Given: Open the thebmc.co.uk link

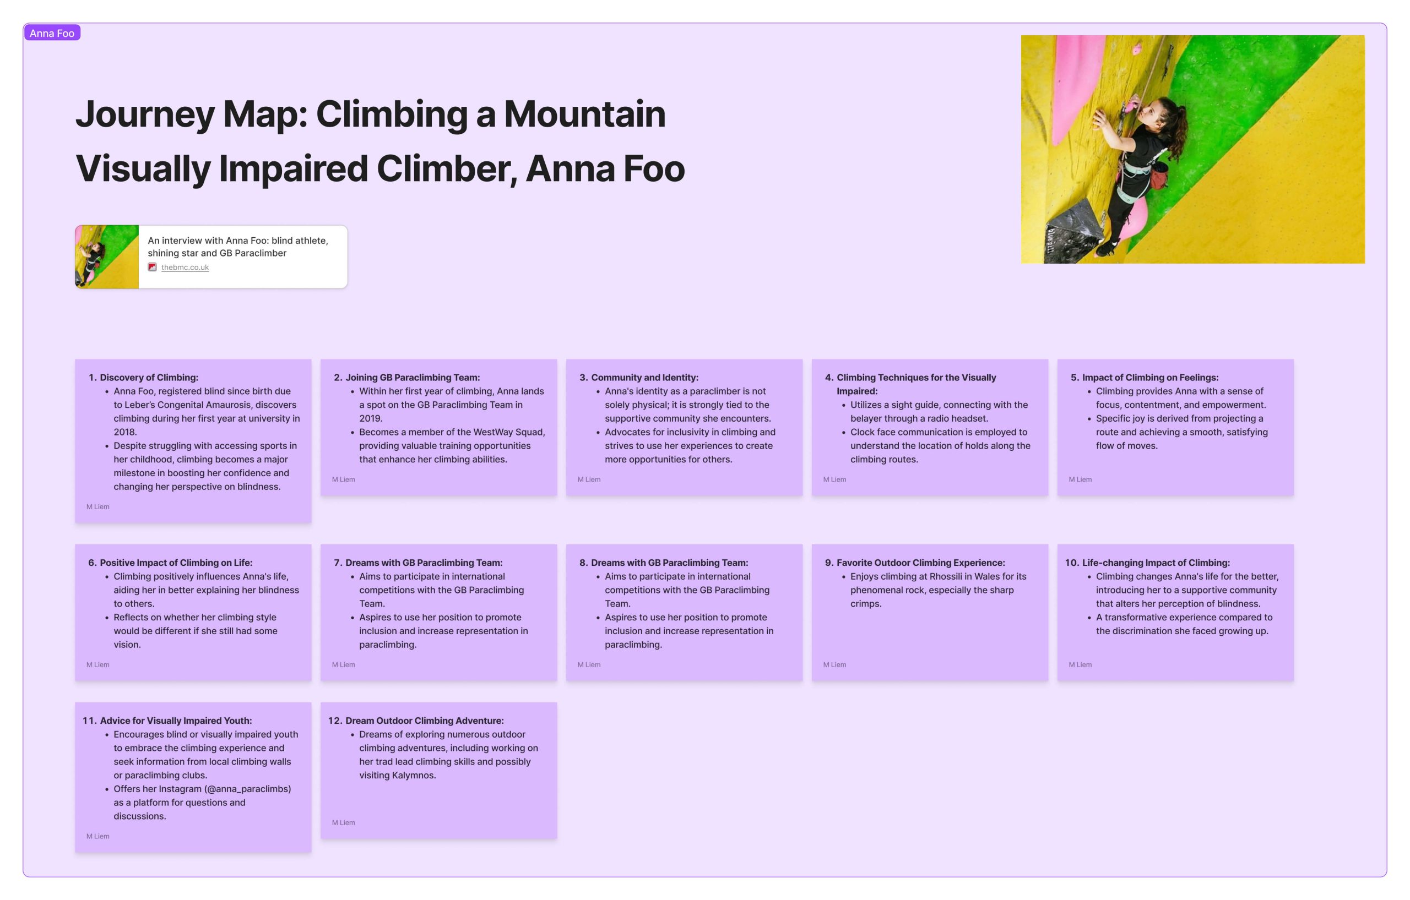Looking at the screenshot, I should tap(185, 268).
